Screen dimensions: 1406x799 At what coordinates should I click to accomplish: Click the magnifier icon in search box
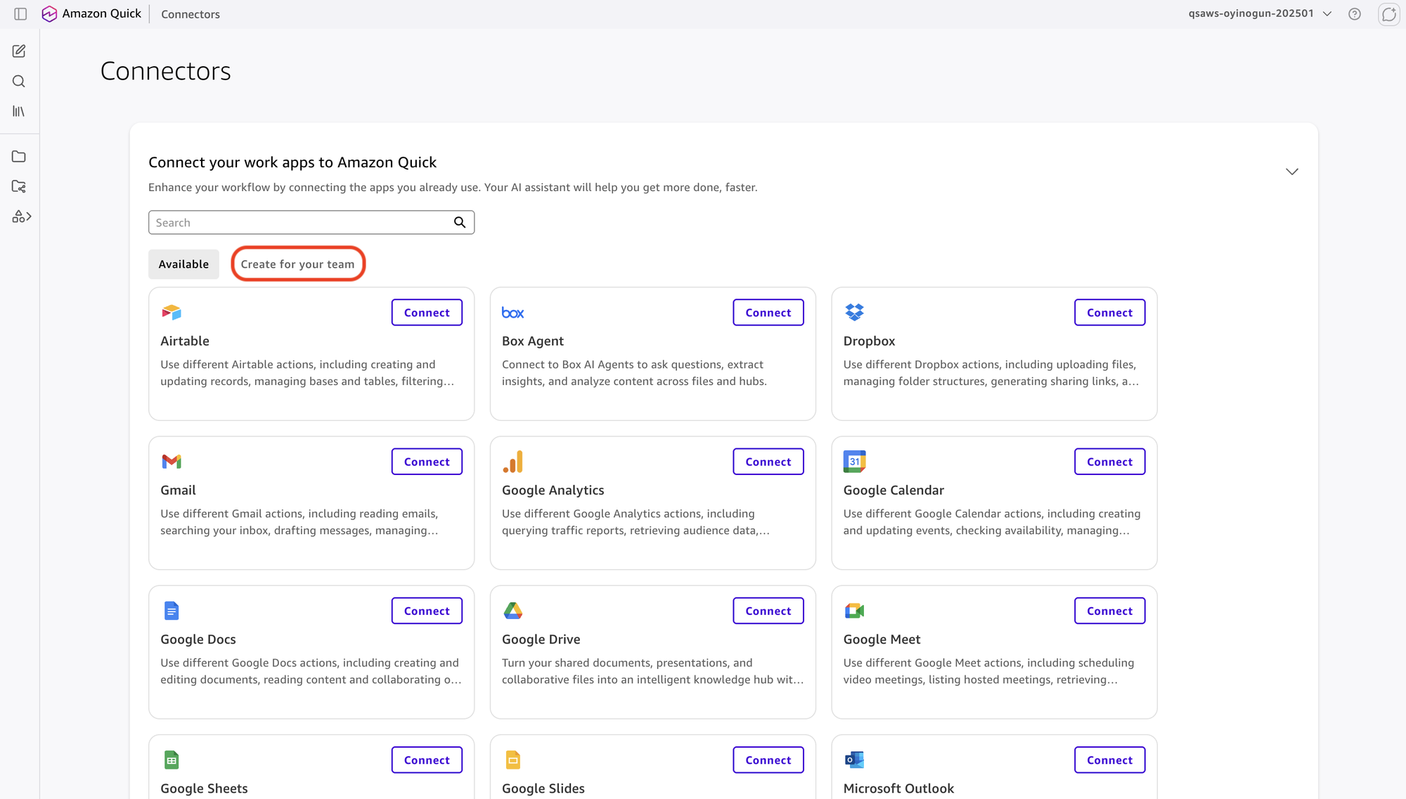click(x=460, y=222)
